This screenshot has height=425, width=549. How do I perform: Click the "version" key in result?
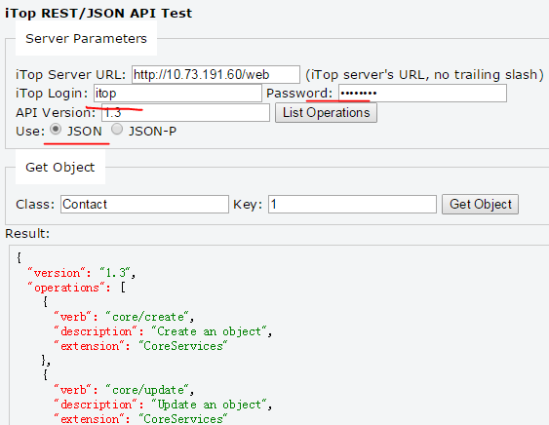tap(57, 273)
